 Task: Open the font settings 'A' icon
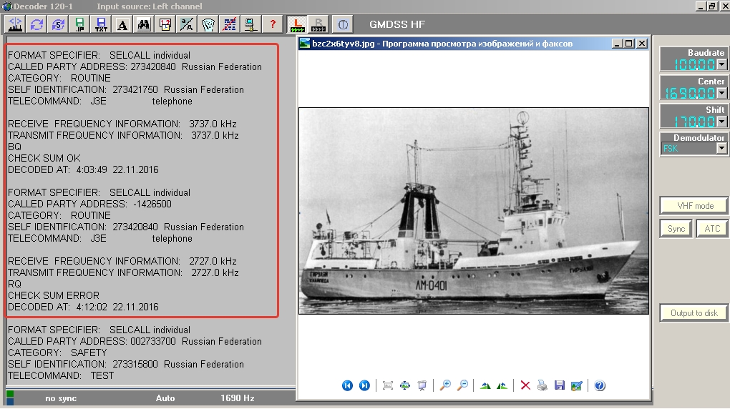tap(122, 24)
